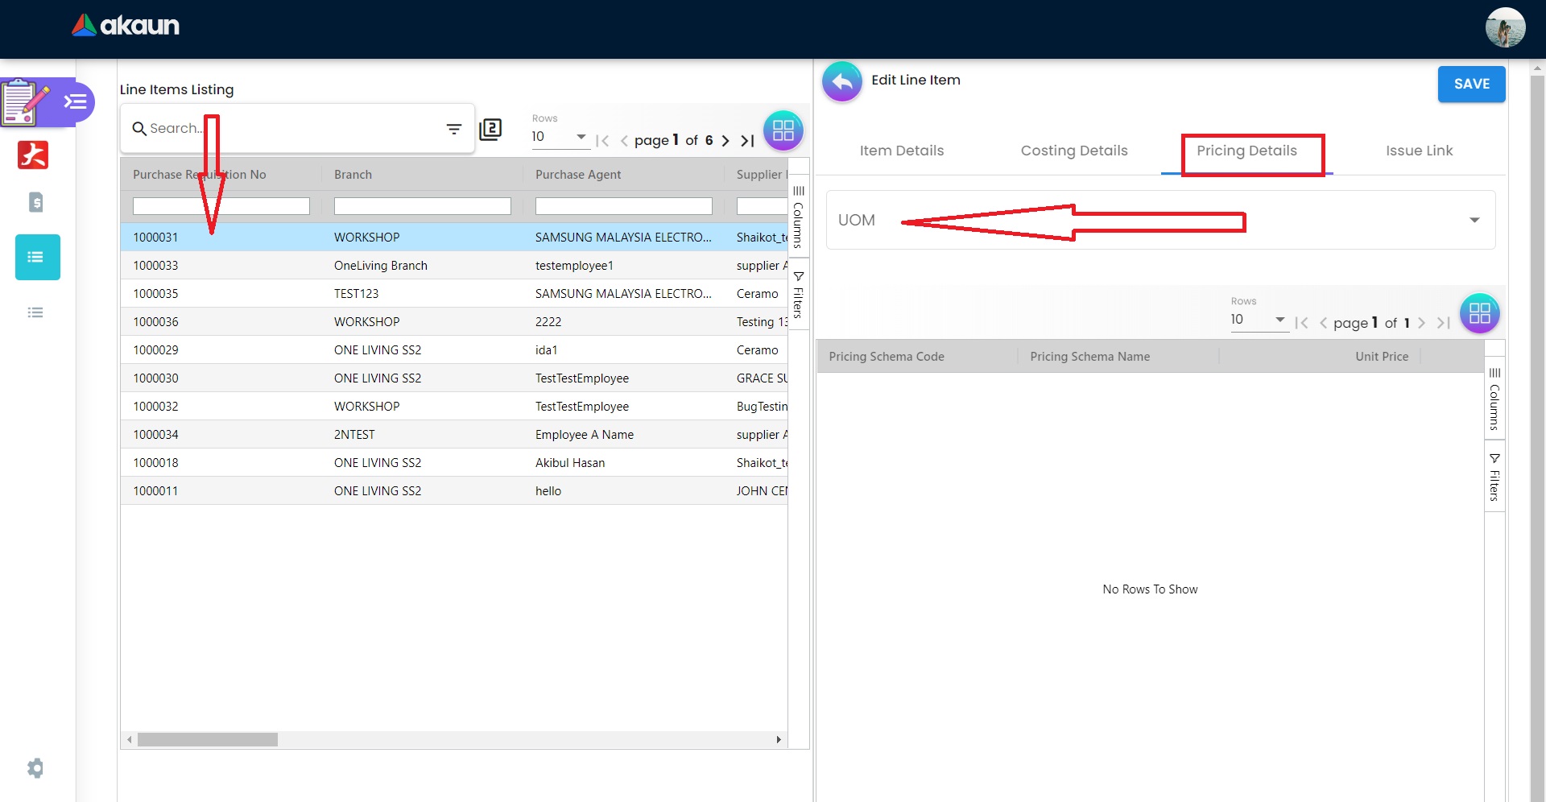Open the invoice document sidebar icon
1546x802 pixels.
pos(35,202)
